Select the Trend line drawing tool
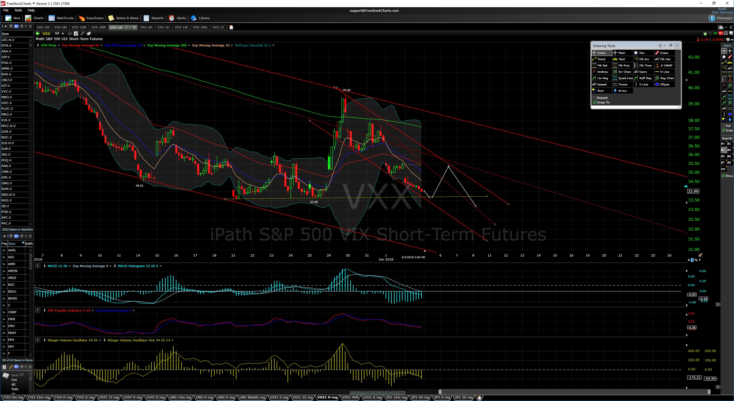The image size is (734, 401). (x=601, y=59)
